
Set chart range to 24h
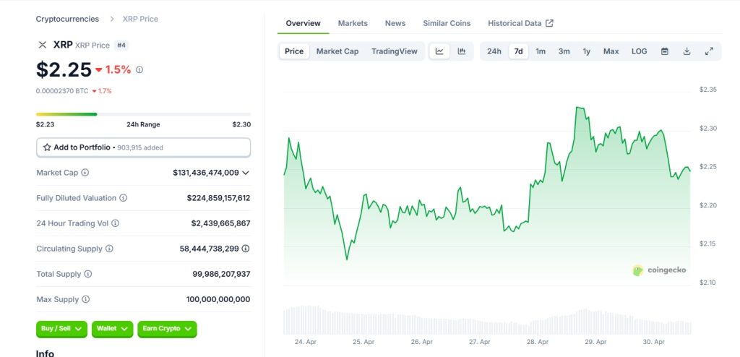[x=494, y=51]
